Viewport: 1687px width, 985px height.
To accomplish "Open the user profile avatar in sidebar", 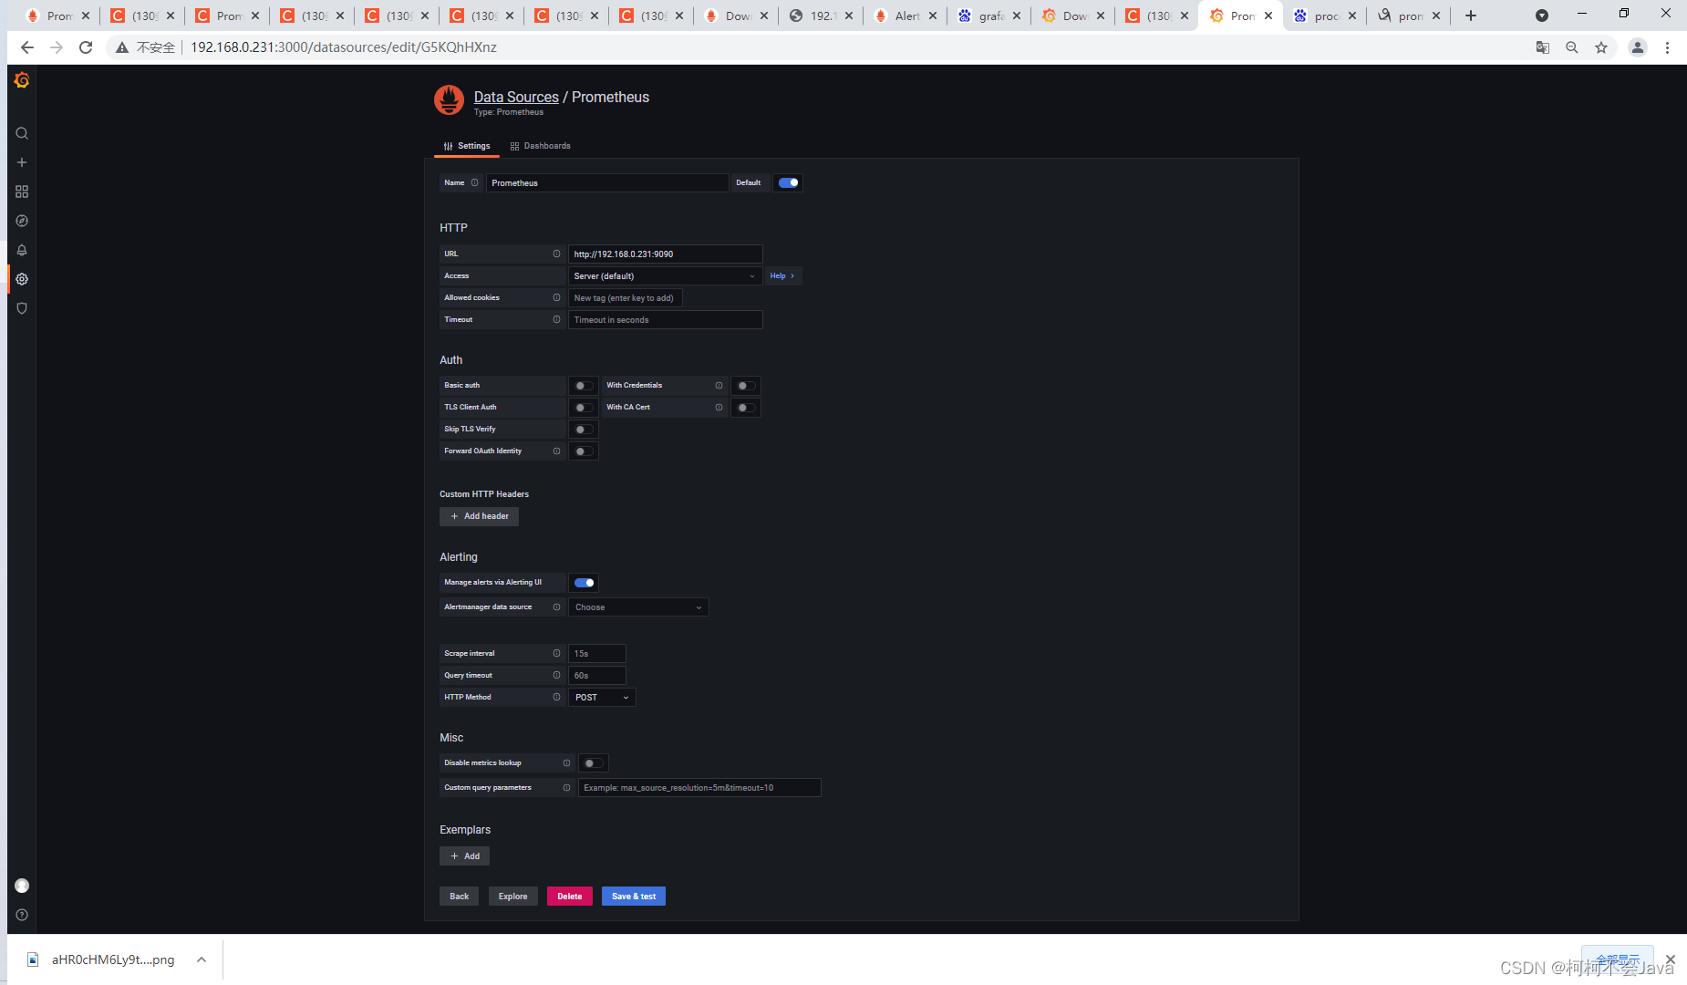I will [22, 886].
